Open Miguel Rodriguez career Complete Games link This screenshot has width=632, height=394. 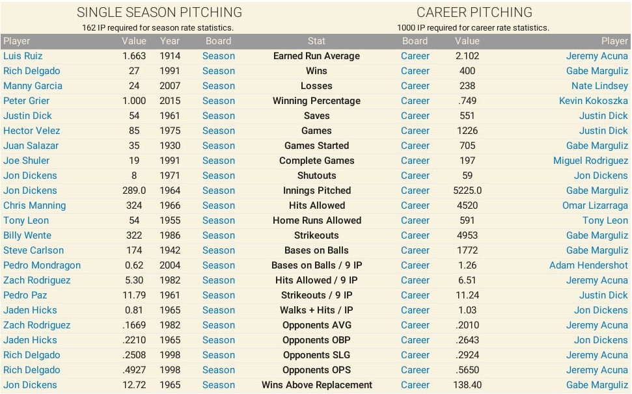[590, 161]
